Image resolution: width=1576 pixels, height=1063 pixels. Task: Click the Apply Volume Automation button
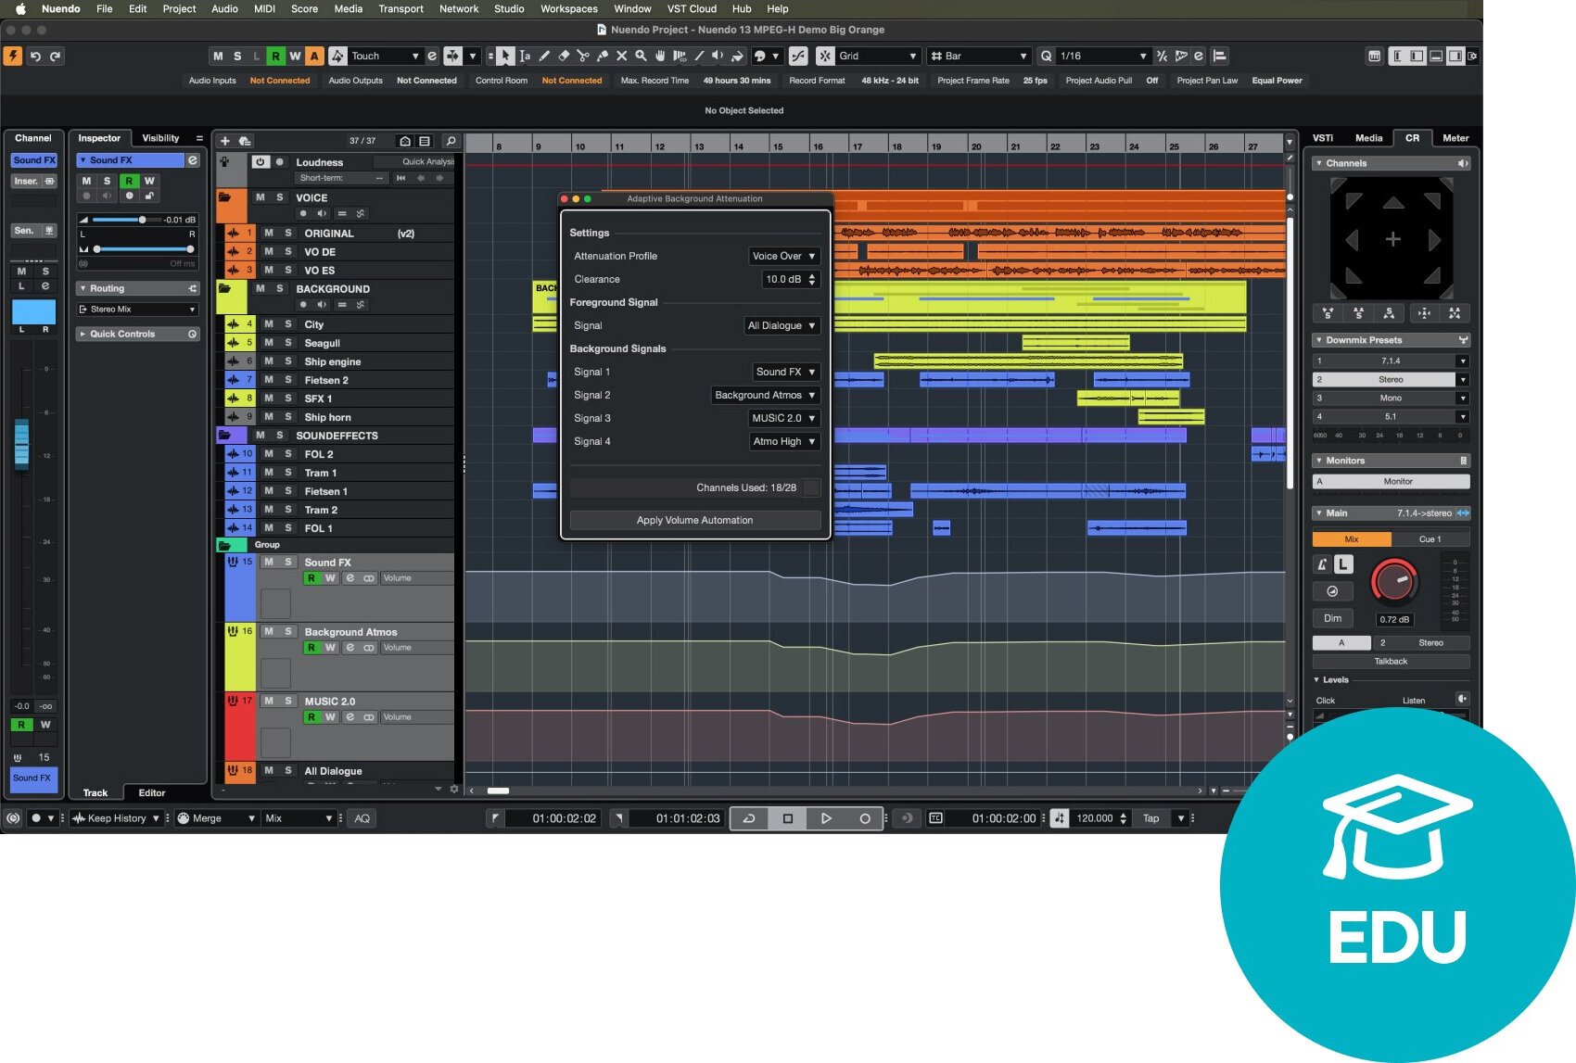[694, 520]
